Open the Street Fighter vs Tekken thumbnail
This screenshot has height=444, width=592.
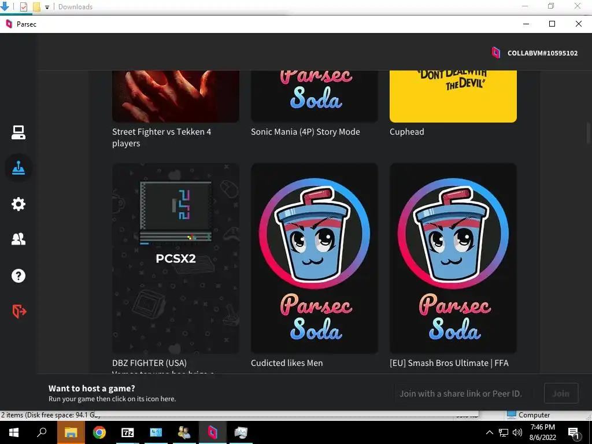(x=176, y=97)
